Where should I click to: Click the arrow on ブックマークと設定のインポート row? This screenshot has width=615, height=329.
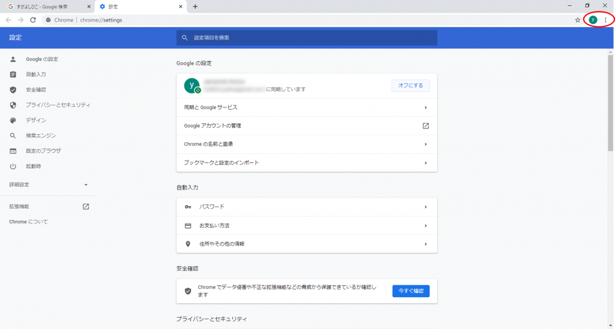(426, 163)
